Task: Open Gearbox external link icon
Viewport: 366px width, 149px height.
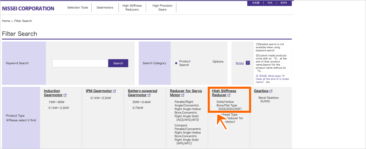Action: pyautogui.click(x=271, y=91)
